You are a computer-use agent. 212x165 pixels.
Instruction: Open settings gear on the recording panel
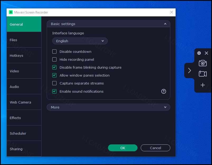click(199, 53)
